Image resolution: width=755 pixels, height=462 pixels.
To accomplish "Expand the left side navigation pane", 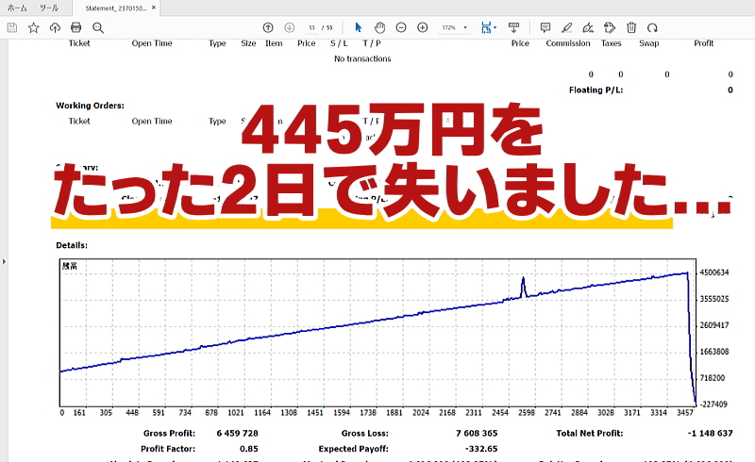I will pos(4,260).
